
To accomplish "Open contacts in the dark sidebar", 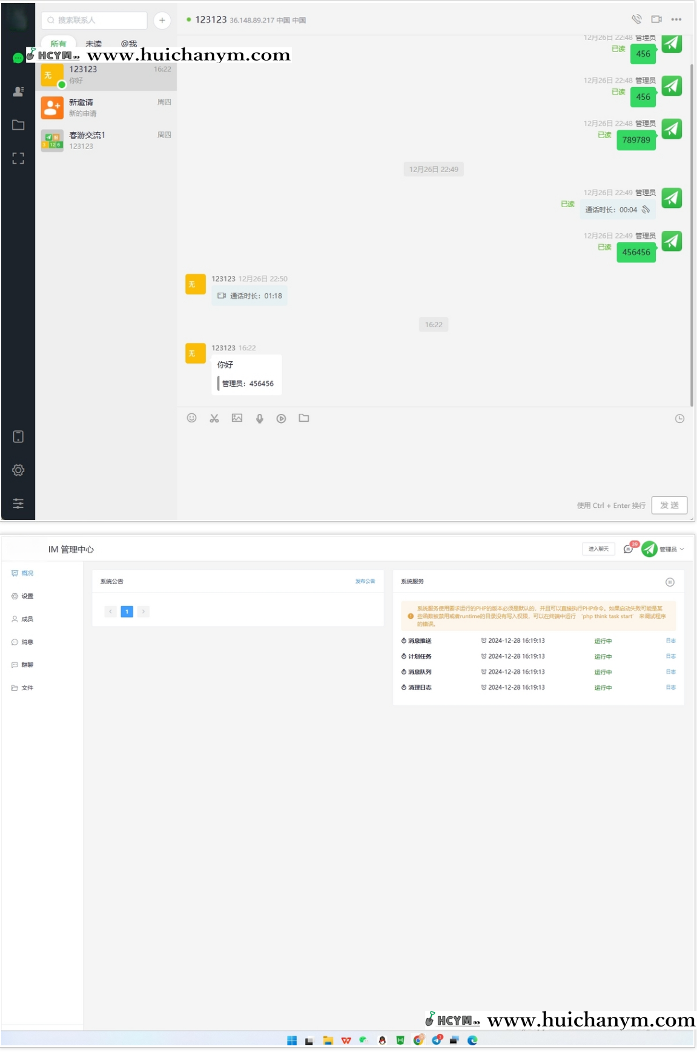I will 18,92.
